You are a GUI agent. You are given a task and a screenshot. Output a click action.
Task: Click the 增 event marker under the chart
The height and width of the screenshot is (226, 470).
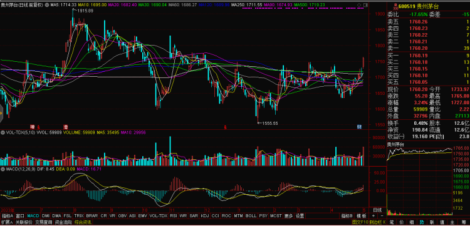point(32,127)
